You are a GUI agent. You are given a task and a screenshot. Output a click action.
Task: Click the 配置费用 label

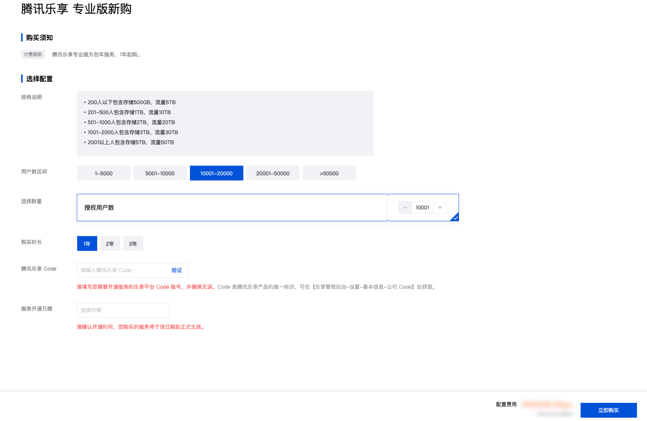tap(506, 404)
